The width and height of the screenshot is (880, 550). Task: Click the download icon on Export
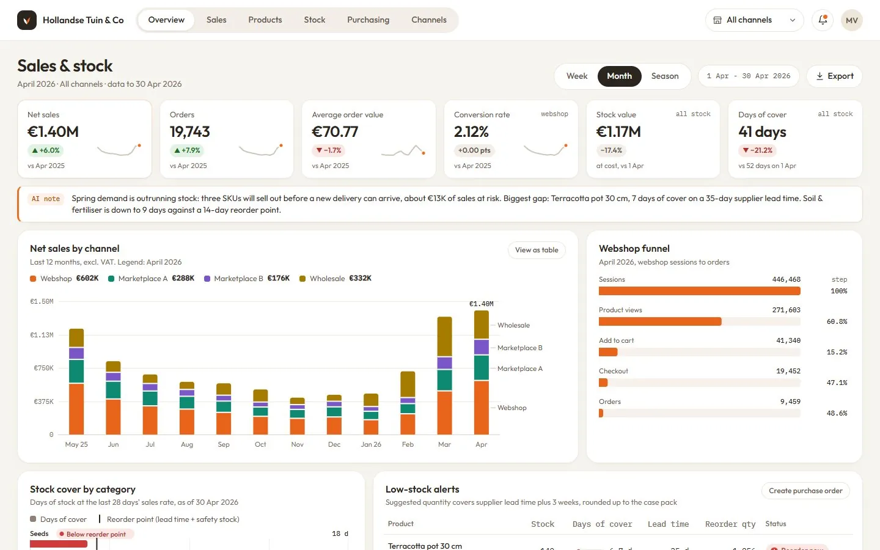(x=820, y=76)
